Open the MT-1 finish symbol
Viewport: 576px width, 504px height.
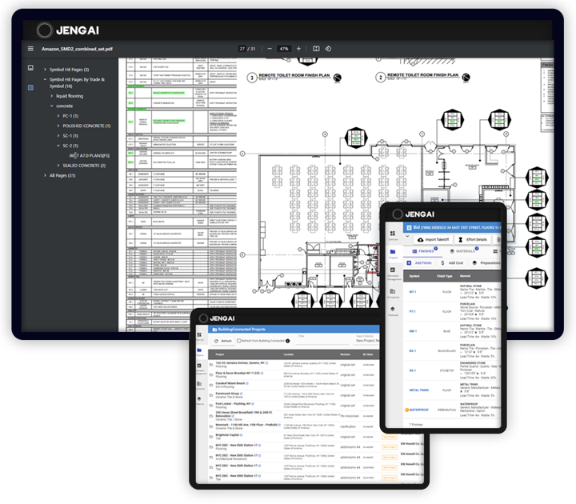[413, 292]
